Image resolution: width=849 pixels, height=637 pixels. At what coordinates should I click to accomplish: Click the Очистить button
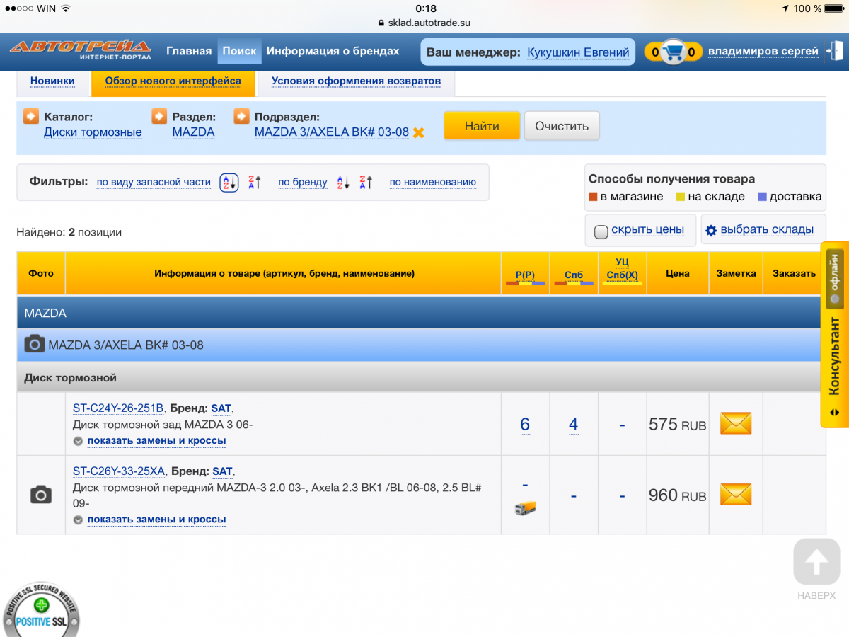point(561,126)
